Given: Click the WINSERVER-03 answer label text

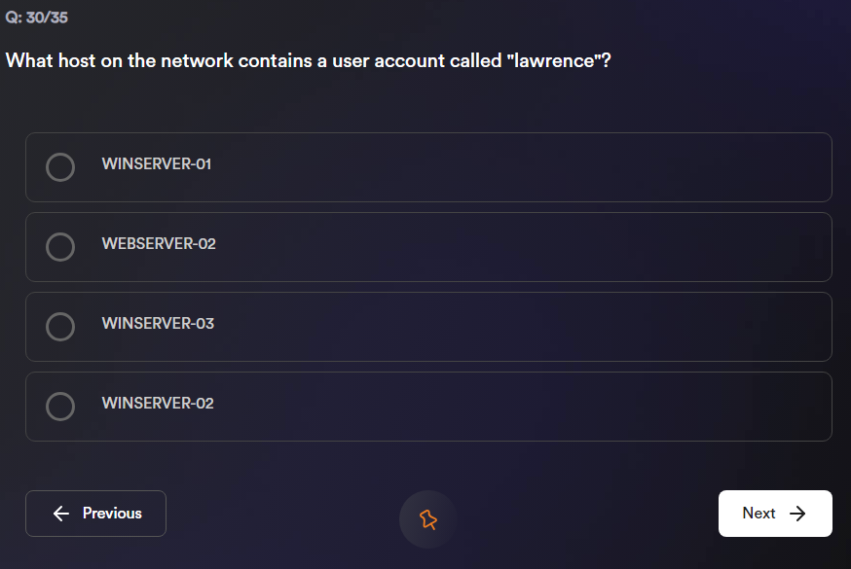Looking at the screenshot, I should coord(158,324).
